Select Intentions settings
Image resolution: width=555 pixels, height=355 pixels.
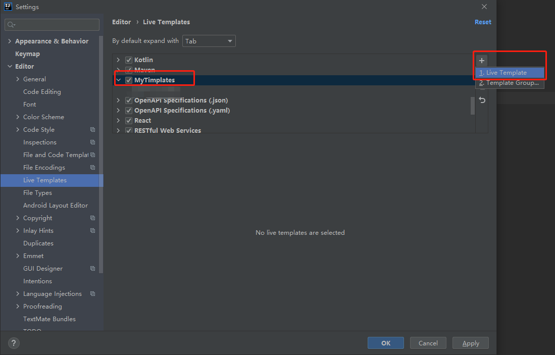click(37, 281)
